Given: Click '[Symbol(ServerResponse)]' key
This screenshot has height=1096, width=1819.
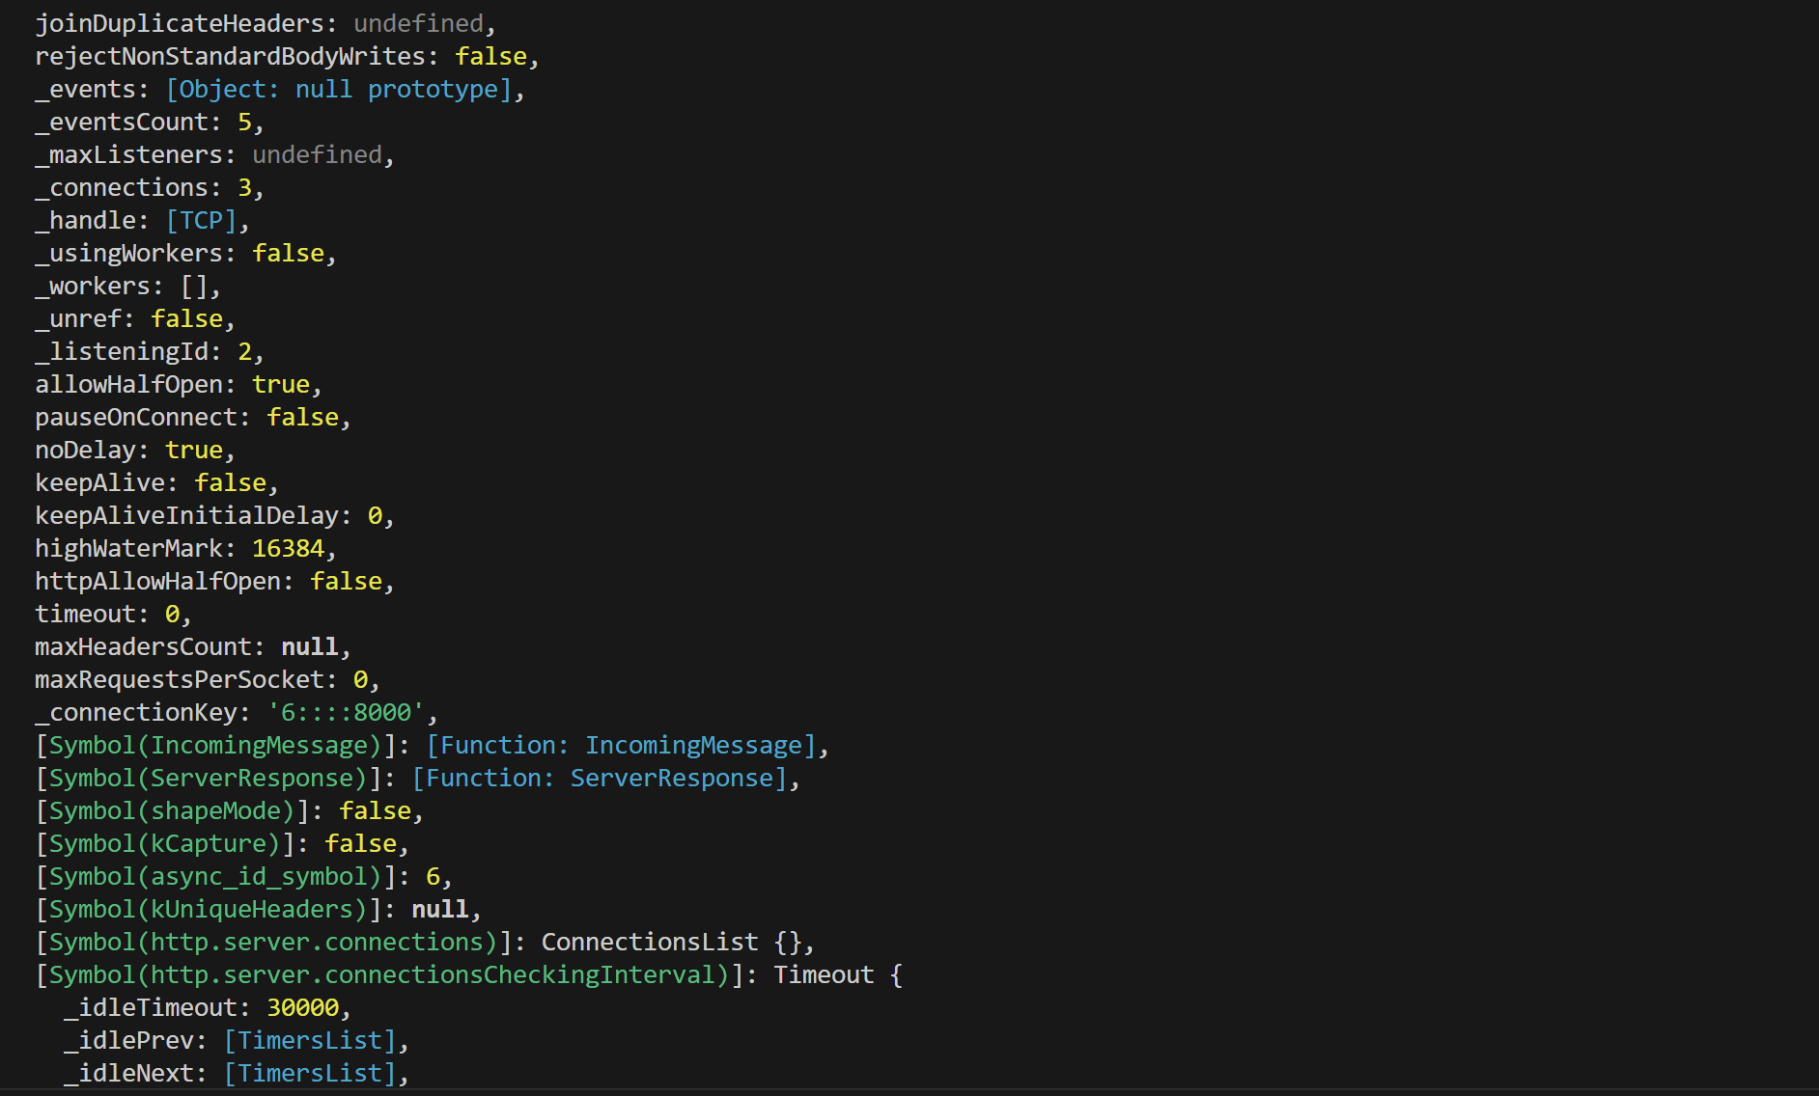Looking at the screenshot, I should coord(209,779).
